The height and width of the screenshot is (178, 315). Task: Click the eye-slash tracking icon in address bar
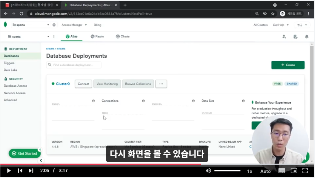click(265, 14)
